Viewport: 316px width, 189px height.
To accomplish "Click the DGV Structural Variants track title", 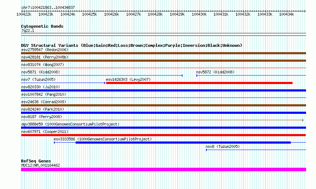I will pos(131,45).
